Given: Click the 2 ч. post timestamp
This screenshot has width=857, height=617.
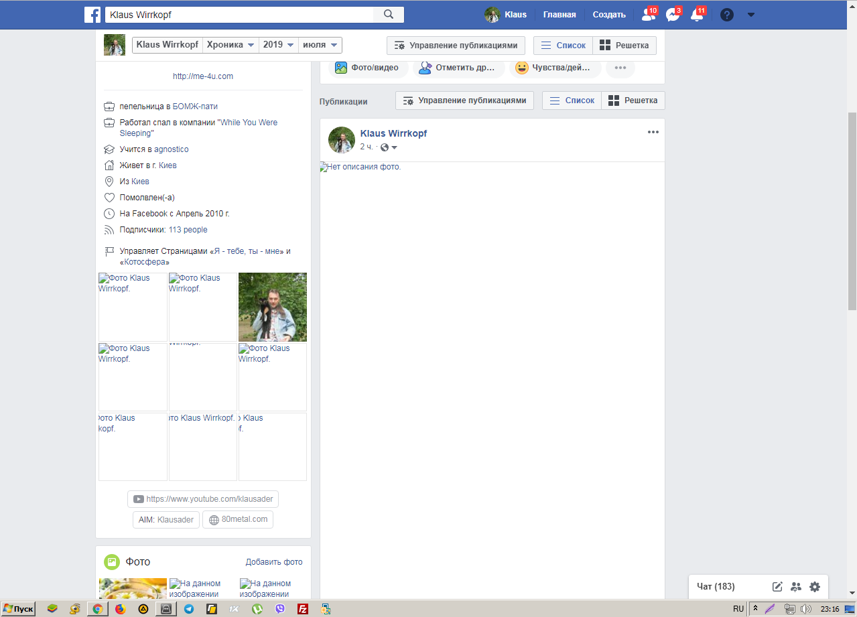Looking at the screenshot, I should [x=367, y=147].
